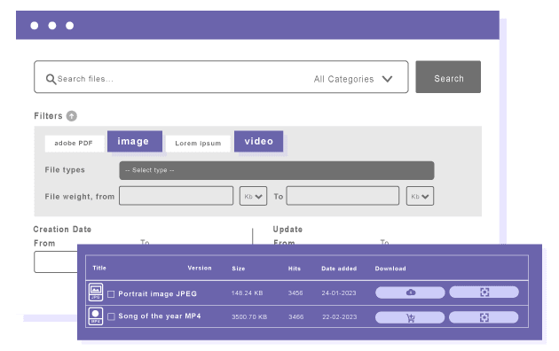The height and width of the screenshot is (351, 559).
Task: Click size value 3500.70 KB
Action: click(249, 316)
